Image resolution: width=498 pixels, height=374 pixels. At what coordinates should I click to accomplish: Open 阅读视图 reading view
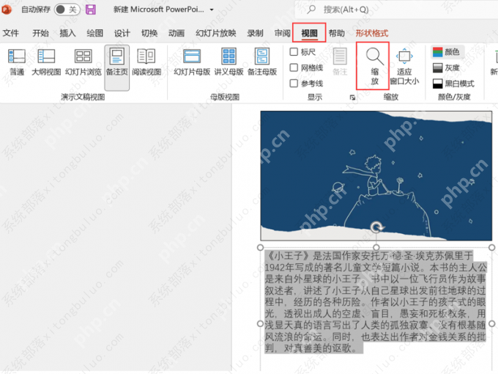pos(146,62)
